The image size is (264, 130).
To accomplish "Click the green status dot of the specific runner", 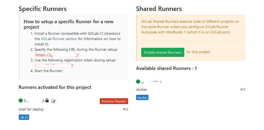I will pyautogui.click(x=21, y=101).
